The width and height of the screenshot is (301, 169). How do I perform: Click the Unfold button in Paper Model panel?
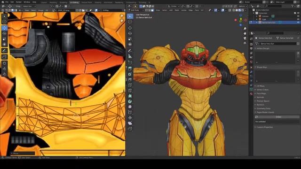(278, 117)
